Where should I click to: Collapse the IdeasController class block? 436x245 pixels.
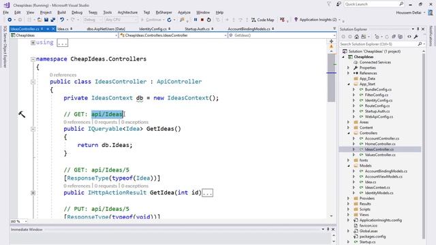pos(33,82)
